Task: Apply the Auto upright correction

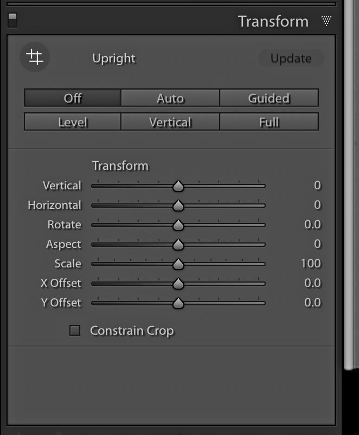Action: 170,98
